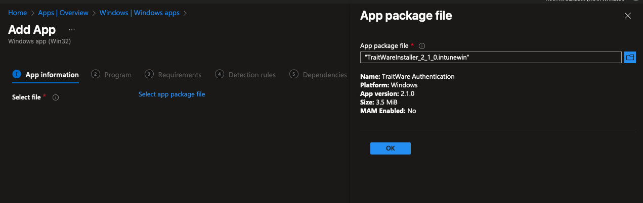Click the folder browse icon for package file
This screenshot has width=643, height=203.
pos(630,58)
